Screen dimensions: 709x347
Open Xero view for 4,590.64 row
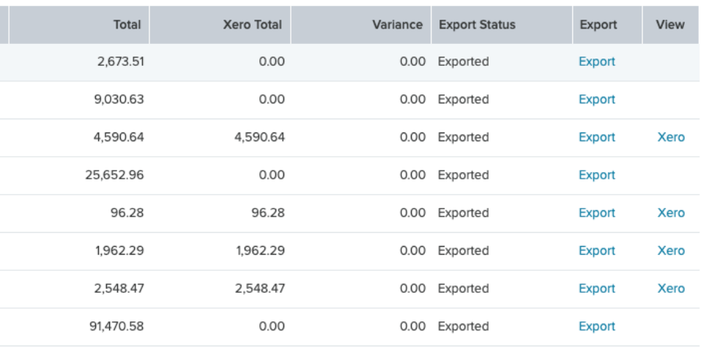point(671,138)
